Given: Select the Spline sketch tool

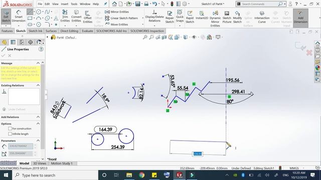Looking at the screenshot, I should (x=47, y=12).
